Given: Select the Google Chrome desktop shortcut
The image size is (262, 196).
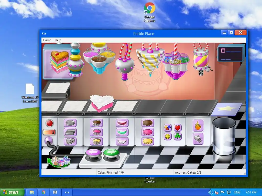Looking at the screenshot, I should tap(149, 12).
